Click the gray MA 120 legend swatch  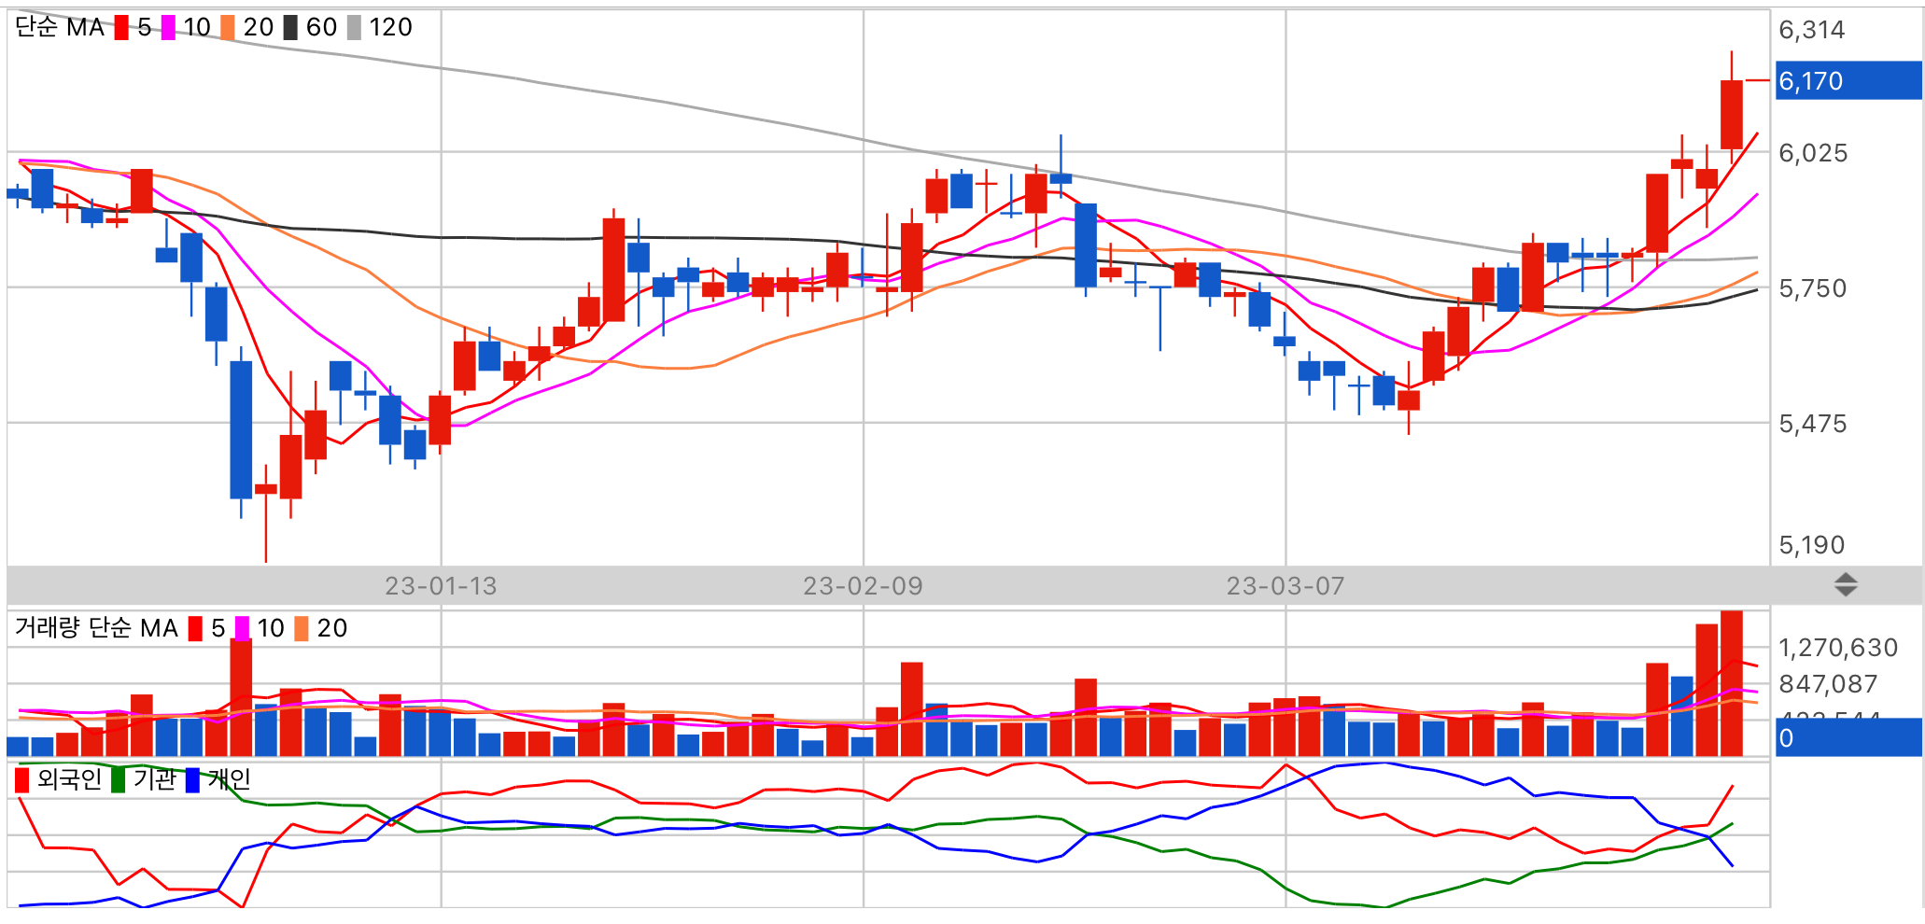[354, 28]
